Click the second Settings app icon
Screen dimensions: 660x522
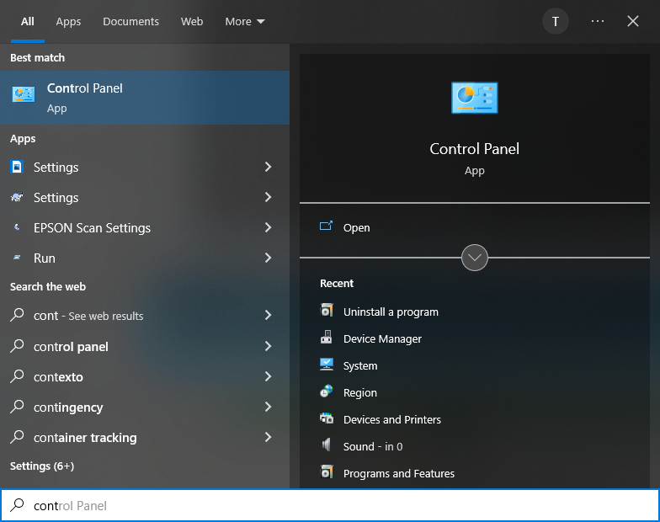tap(17, 197)
